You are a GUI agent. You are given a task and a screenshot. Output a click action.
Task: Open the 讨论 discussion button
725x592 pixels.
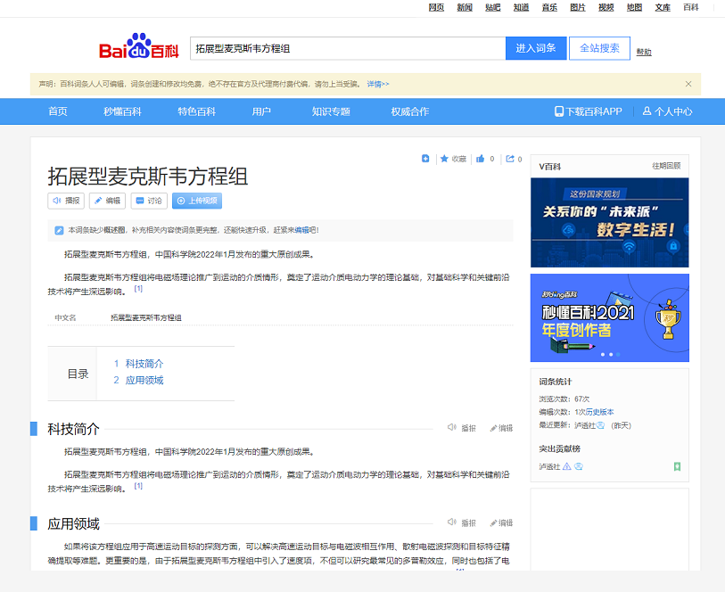pos(149,201)
